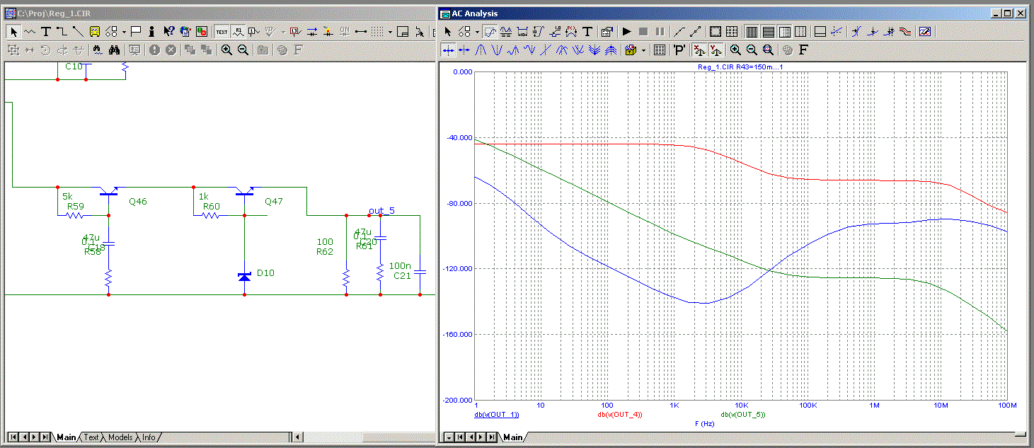Open the grid dots dropdown arrow
This screenshot has width=1034, height=448.
tap(390, 32)
